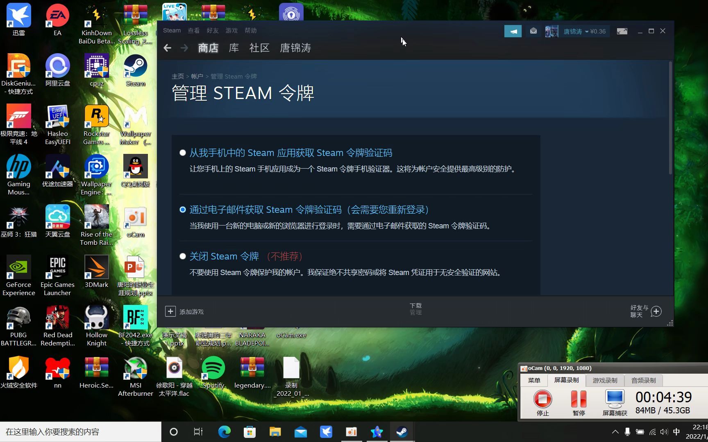The image size is (708, 442).
Task: Open 下载 管理 downloads section
Action: click(x=415, y=309)
